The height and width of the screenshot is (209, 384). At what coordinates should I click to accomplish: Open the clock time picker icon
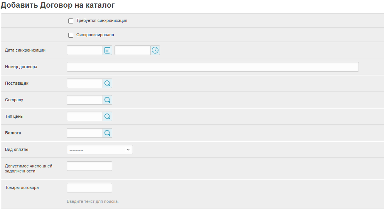tap(155, 50)
